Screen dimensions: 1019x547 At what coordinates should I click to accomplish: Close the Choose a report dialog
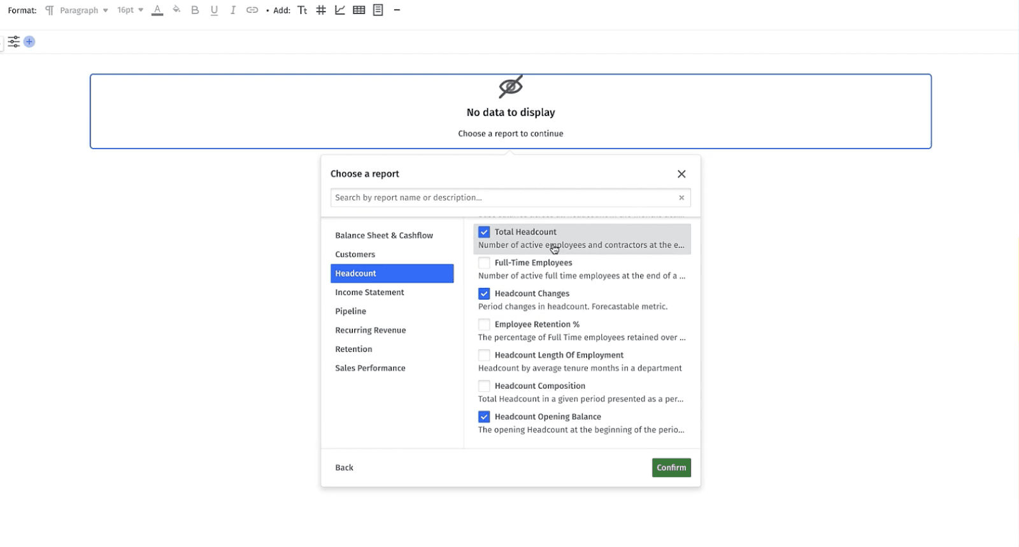point(681,174)
